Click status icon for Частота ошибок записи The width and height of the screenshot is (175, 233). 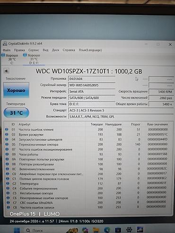click(x=9, y=207)
